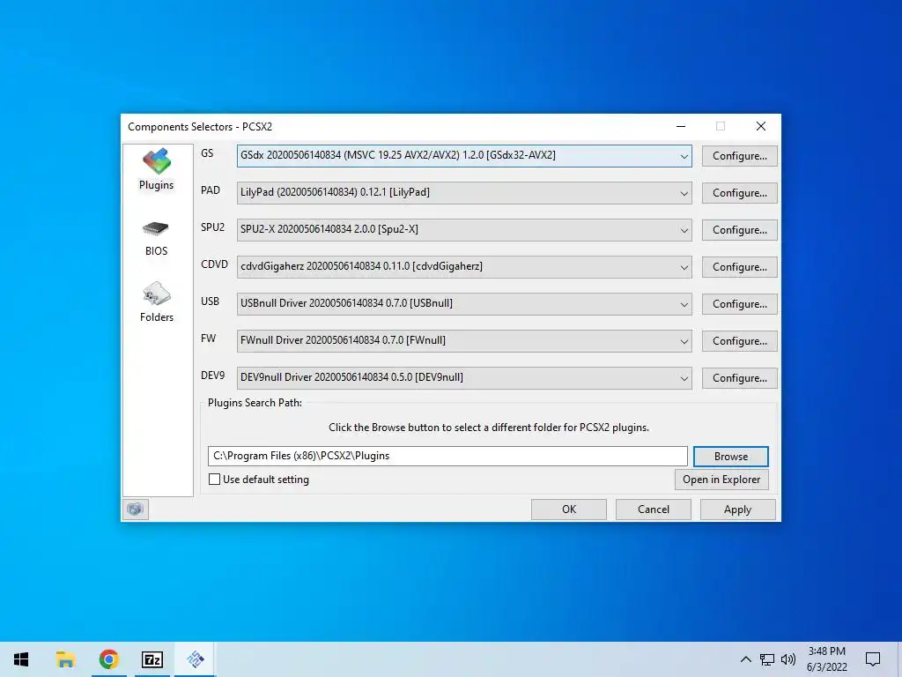Open the Plugins section icon

coord(157,162)
